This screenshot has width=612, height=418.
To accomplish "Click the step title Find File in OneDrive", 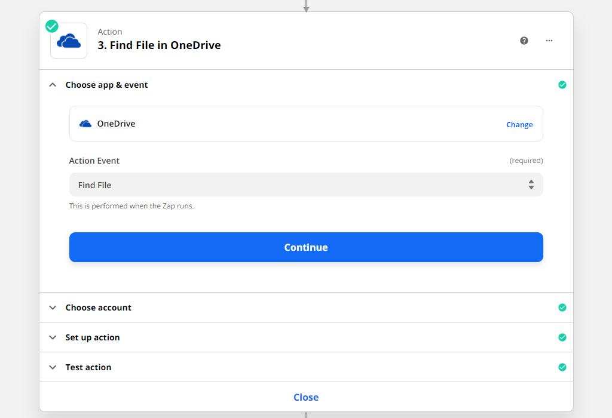I will tap(160, 45).
